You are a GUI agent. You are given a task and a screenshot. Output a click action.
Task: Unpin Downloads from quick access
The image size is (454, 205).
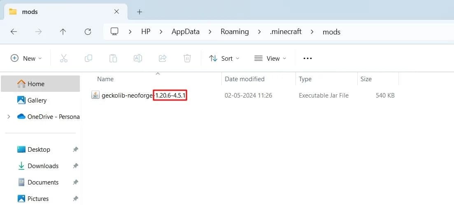[75, 166]
